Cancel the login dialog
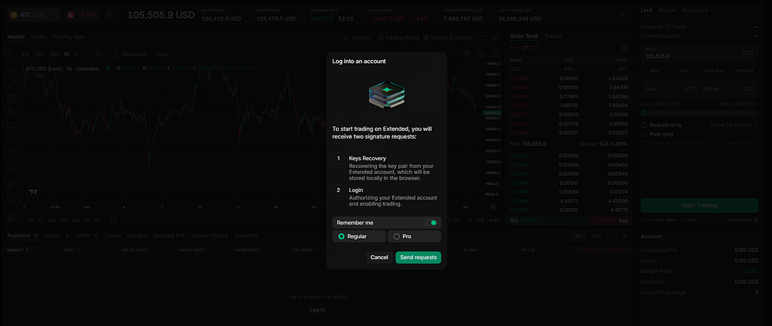Image resolution: width=772 pixels, height=326 pixels. click(x=379, y=257)
